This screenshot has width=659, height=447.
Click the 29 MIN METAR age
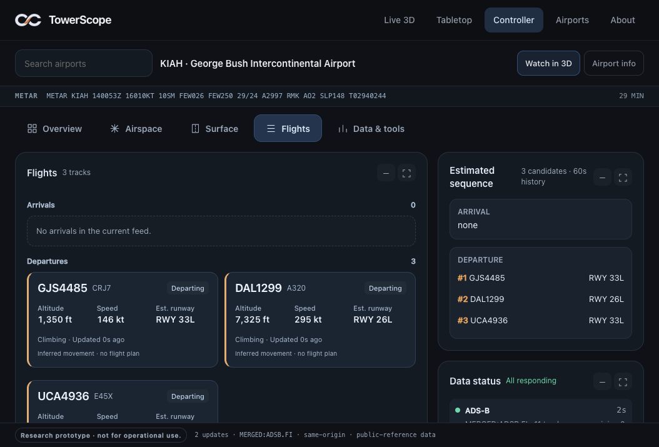click(631, 96)
